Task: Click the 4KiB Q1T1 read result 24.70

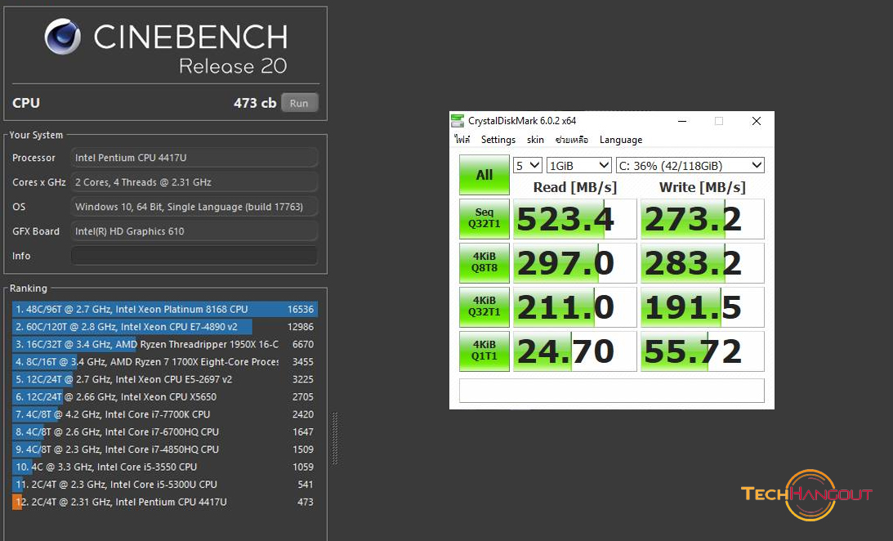Action: tap(574, 351)
